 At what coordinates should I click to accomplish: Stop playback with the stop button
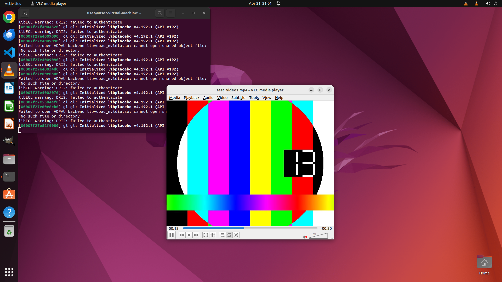click(x=189, y=235)
